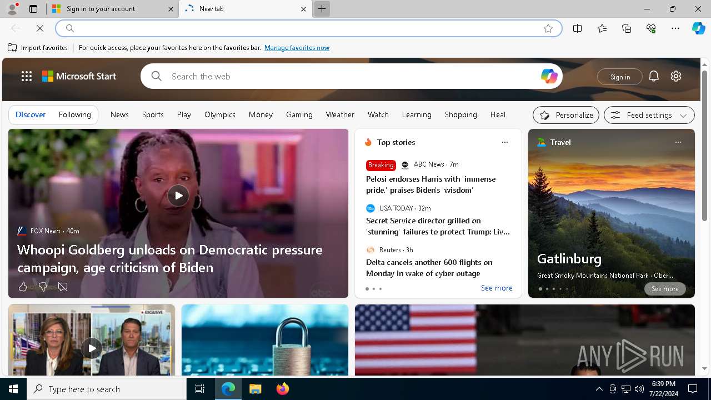The width and height of the screenshot is (711, 400).
Task: Click the Windows taskbar search box
Action: click(107, 389)
